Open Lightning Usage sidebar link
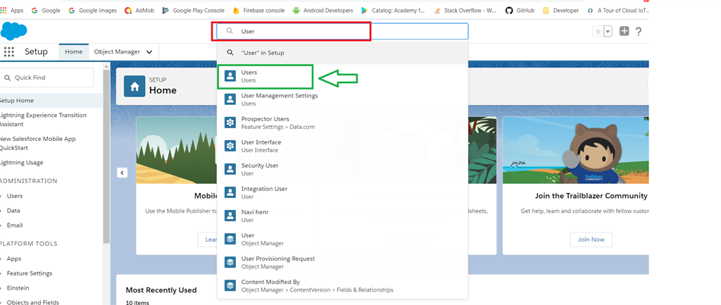 coord(21,163)
